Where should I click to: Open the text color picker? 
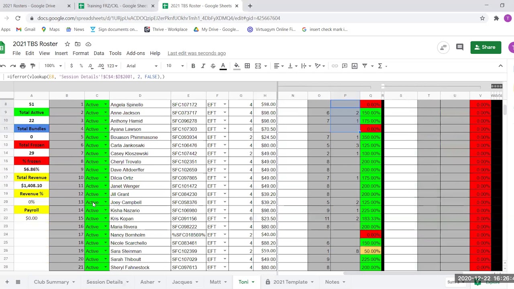(x=223, y=66)
